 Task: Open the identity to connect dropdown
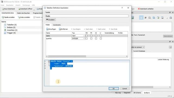(138, 47)
